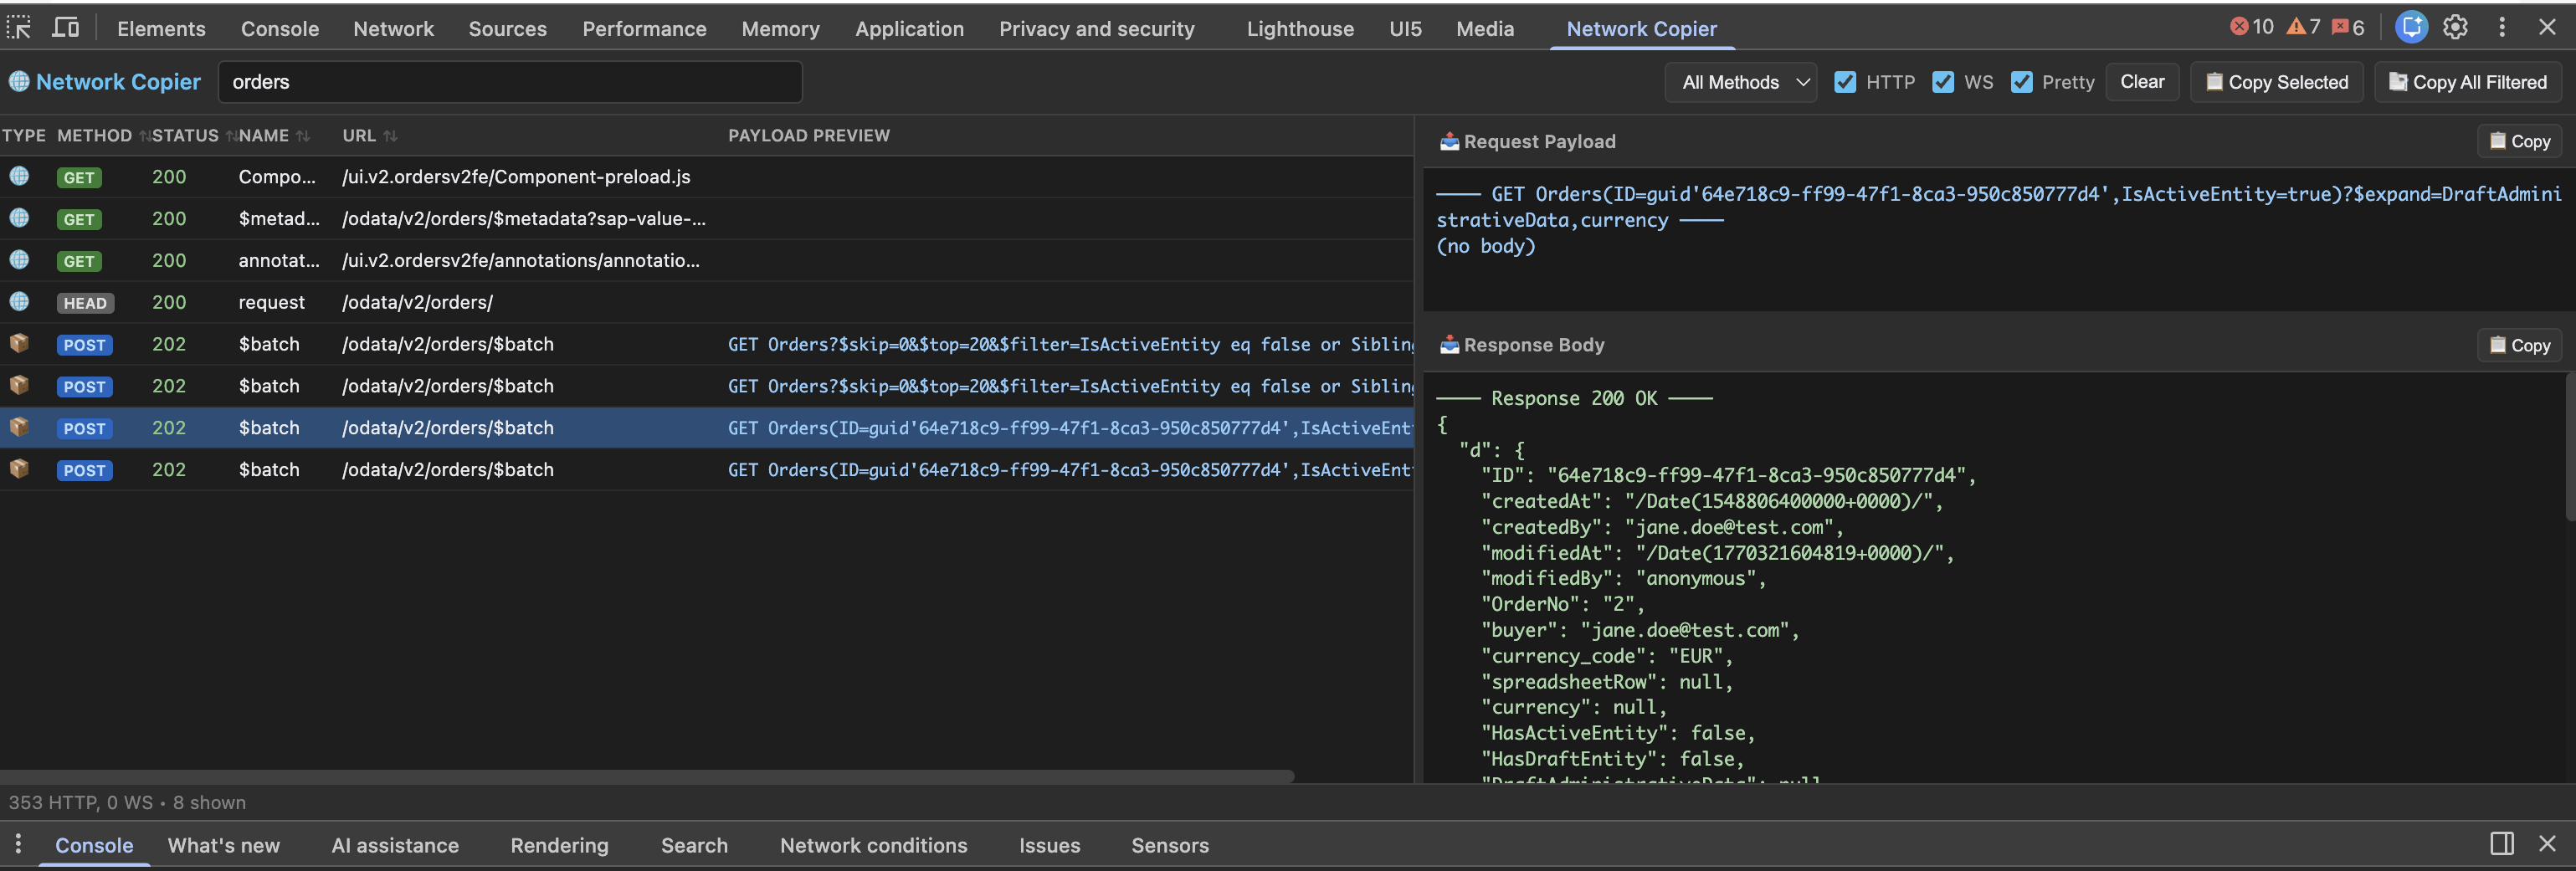Image resolution: width=2576 pixels, height=871 pixels.
Task: Switch to the Lighthouse tab
Action: point(1300,28)
